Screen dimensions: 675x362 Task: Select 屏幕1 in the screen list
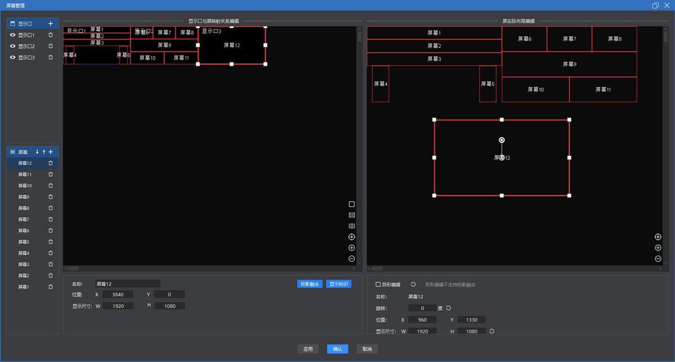click(x=33, y=287)
